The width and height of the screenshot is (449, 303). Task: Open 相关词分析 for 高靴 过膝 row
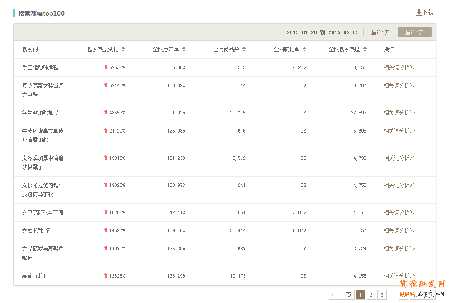click(399, 276)
